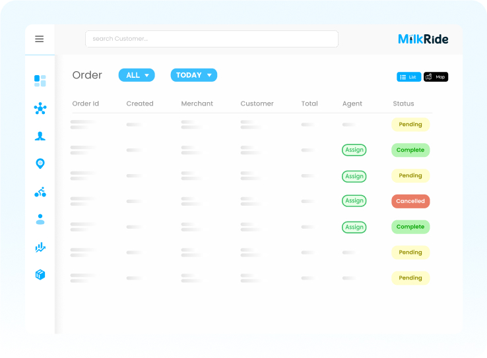Click the Total column header
Screen dimensions: 487x358
tap(309, 104)
